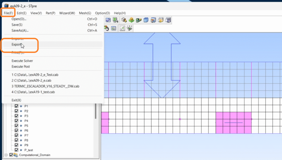Click the large pink block in the mesh view

pyautogui.click(x=234, y=123)
